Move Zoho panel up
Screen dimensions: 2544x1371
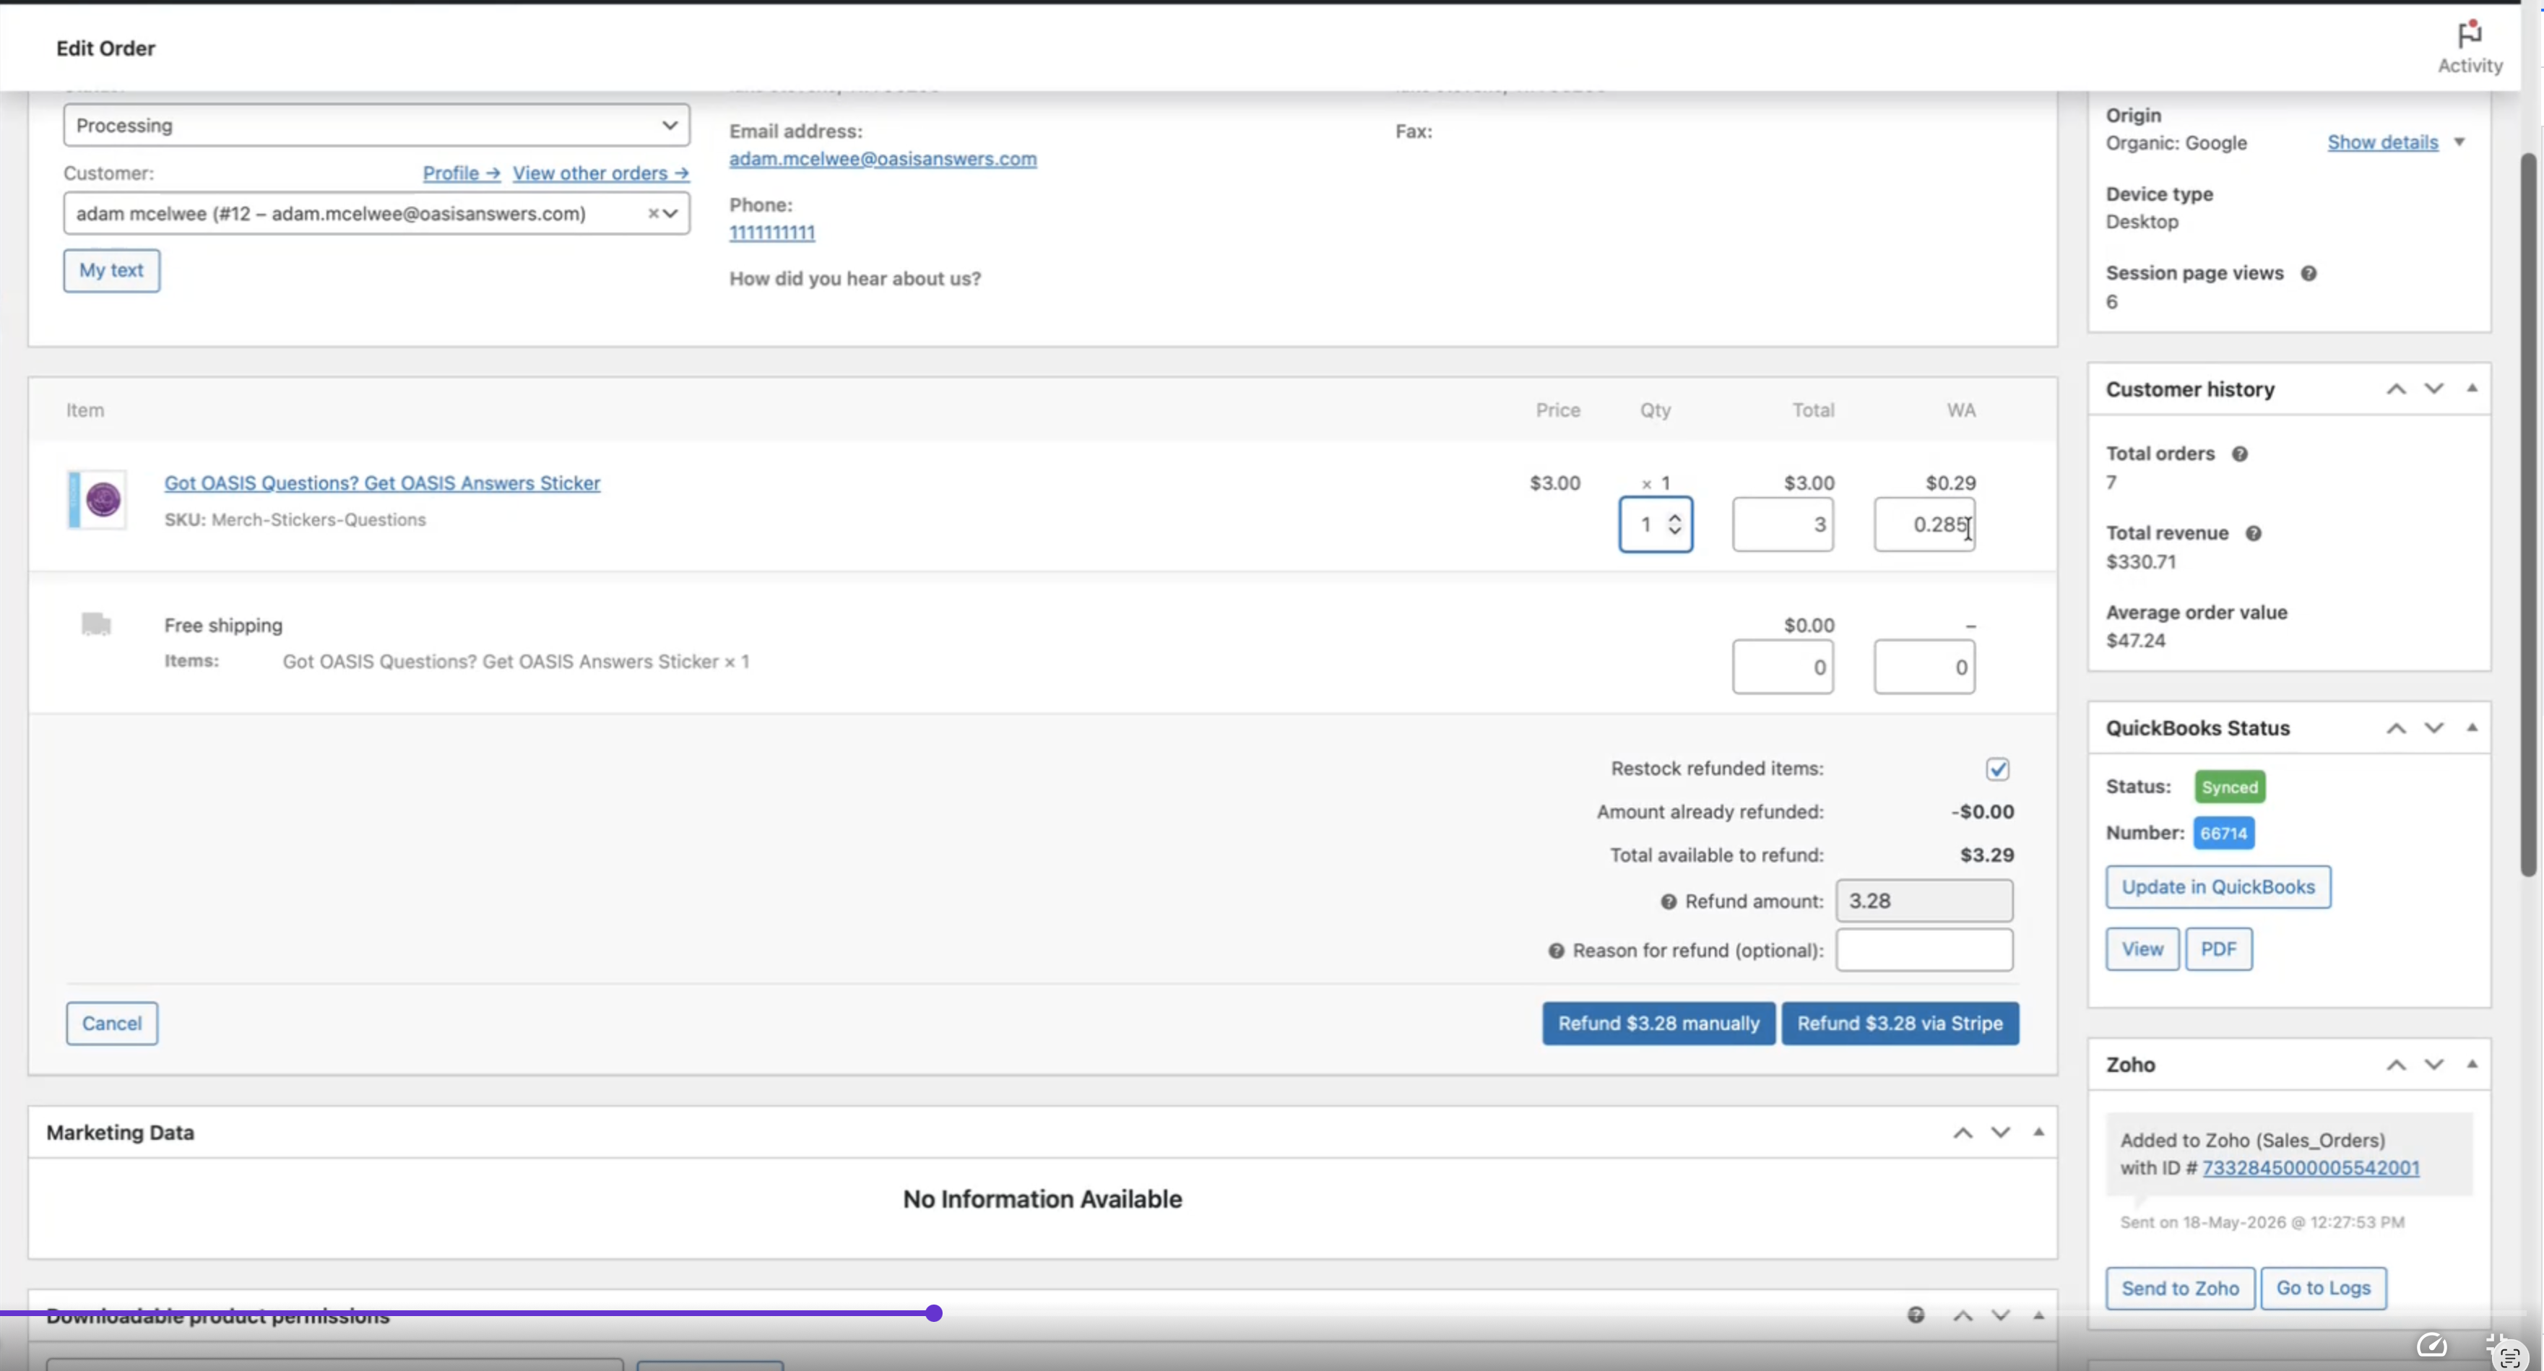[x=2395, y=1065]
